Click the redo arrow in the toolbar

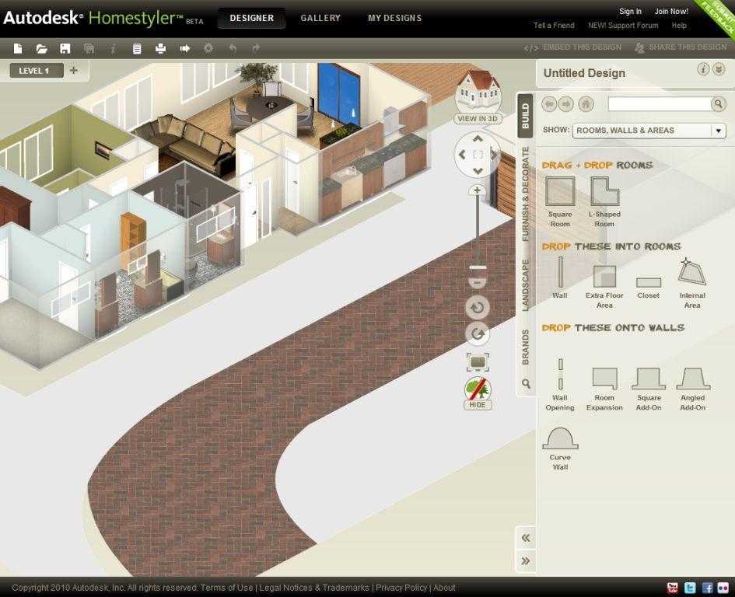coord(256,47)
